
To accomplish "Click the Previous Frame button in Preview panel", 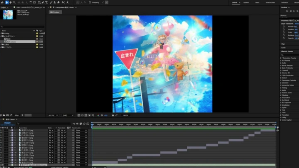I will [291, 11].
